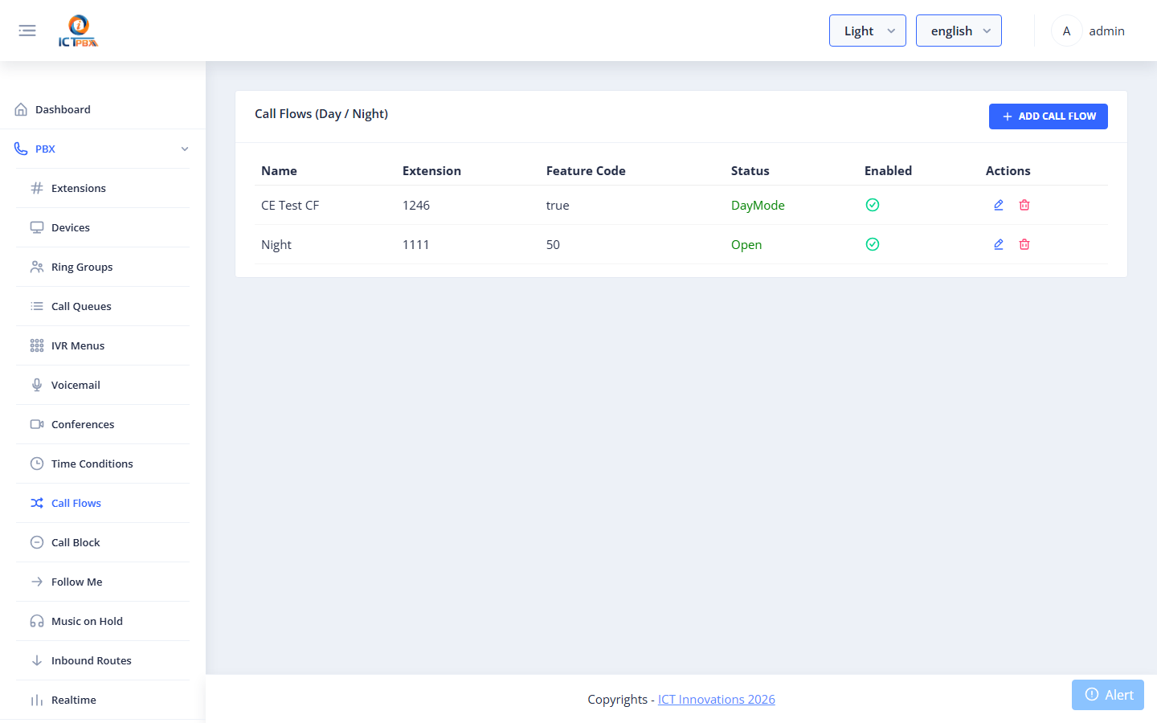Edit the Night call flow
The width and height of the screenshot is (1157, 723).
(999, 244)
